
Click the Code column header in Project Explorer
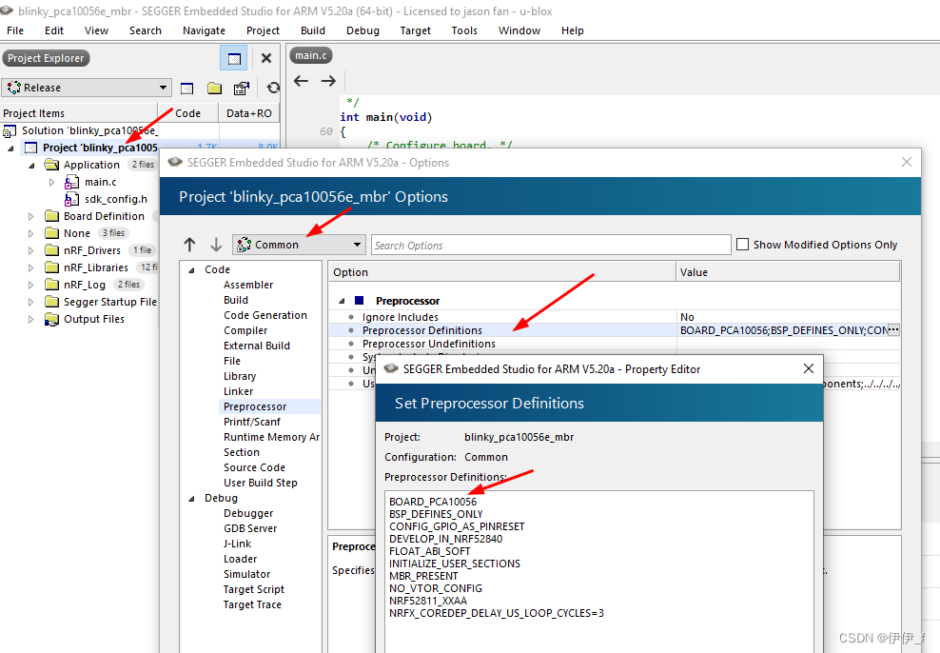pos(187,113)
